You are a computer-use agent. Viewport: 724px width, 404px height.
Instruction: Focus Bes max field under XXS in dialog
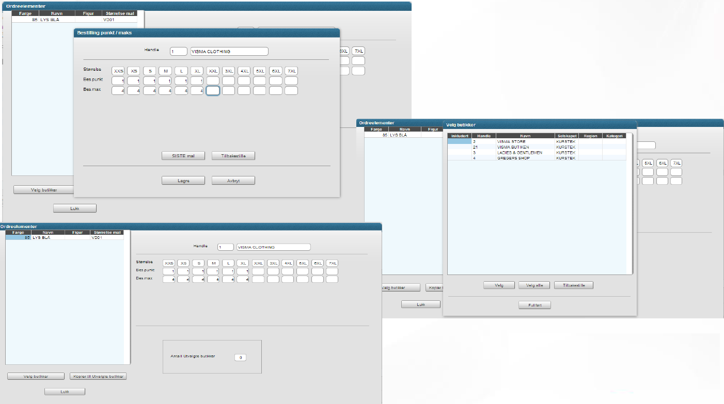click(x=119, y=91)
